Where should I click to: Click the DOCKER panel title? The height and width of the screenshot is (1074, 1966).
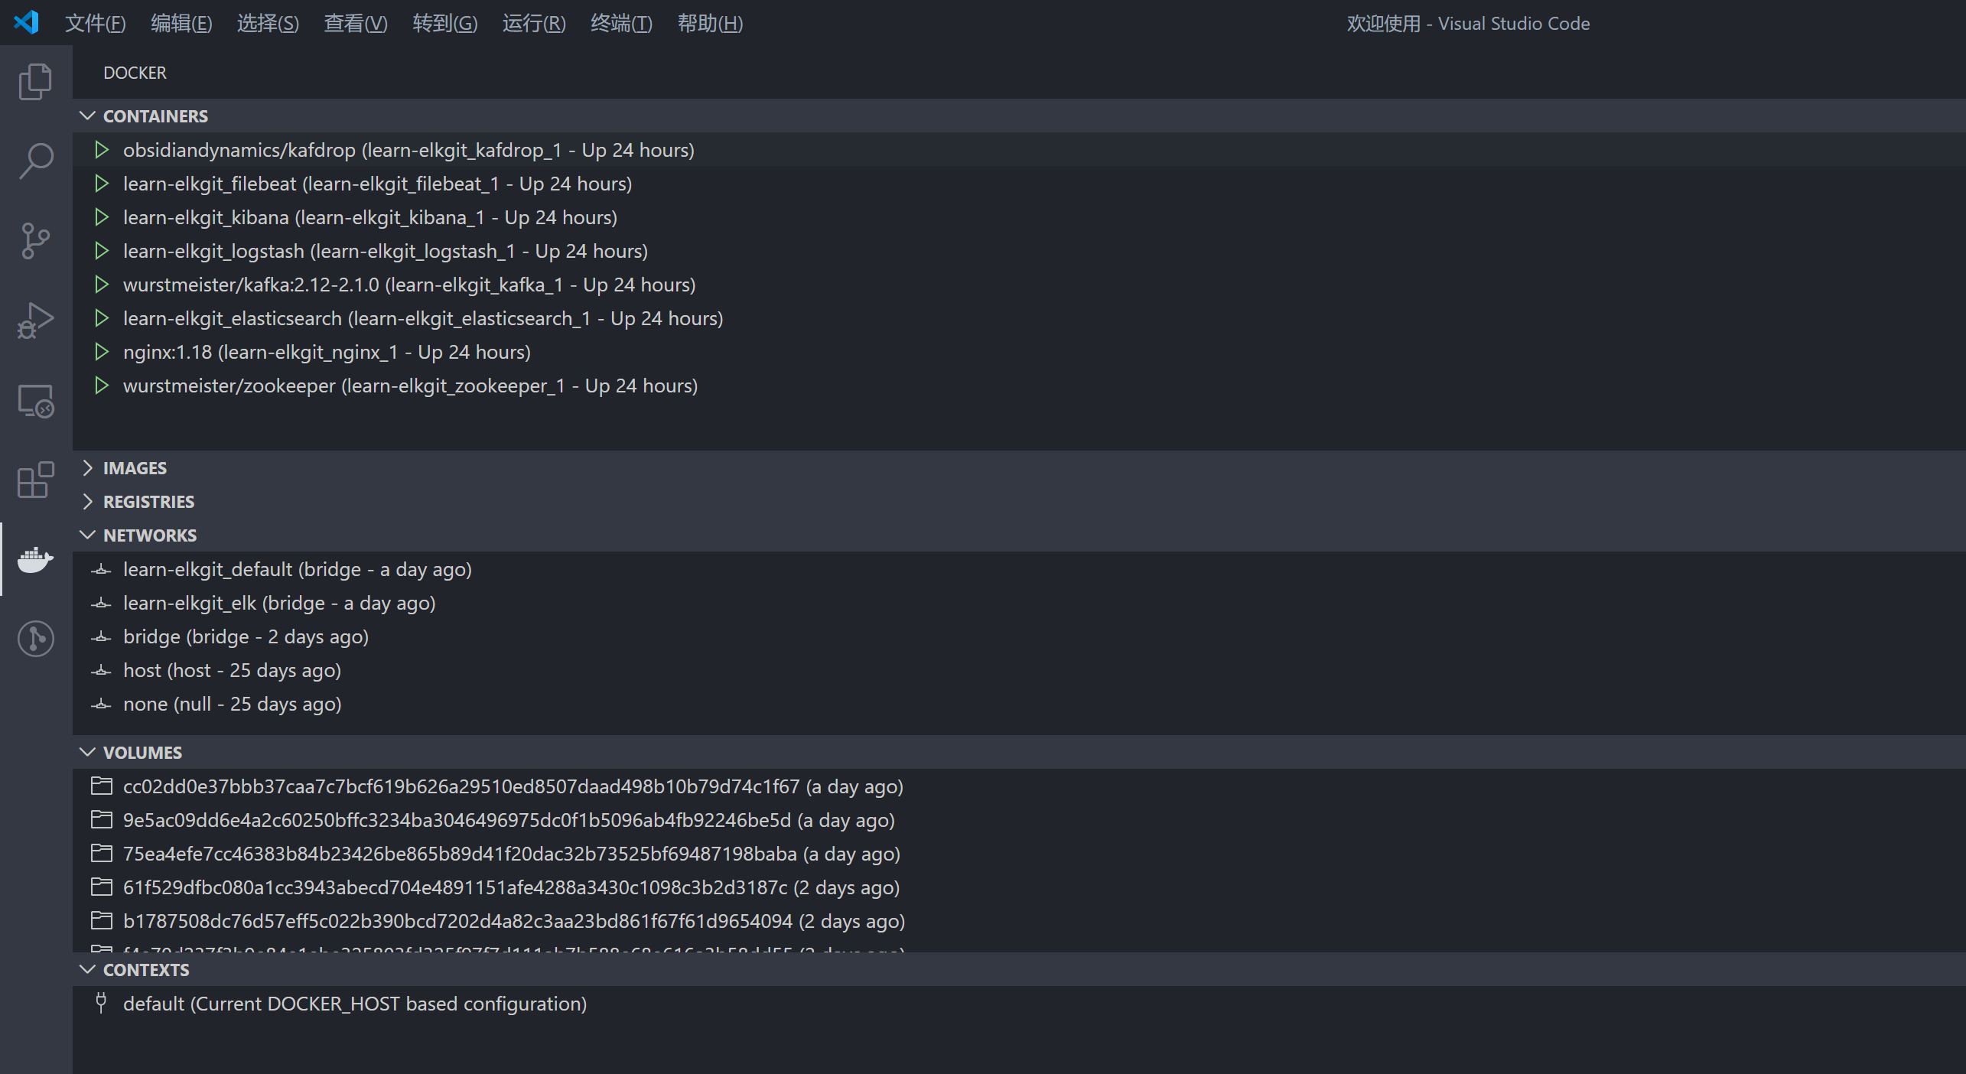click(x=135, y=73)
